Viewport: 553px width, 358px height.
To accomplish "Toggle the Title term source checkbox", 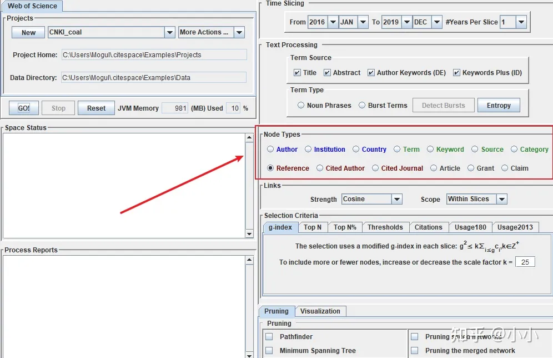I will pyautogui.click(x=297, y=72).
